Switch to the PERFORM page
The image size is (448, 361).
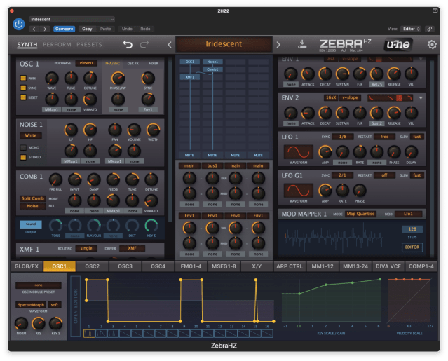57,45
